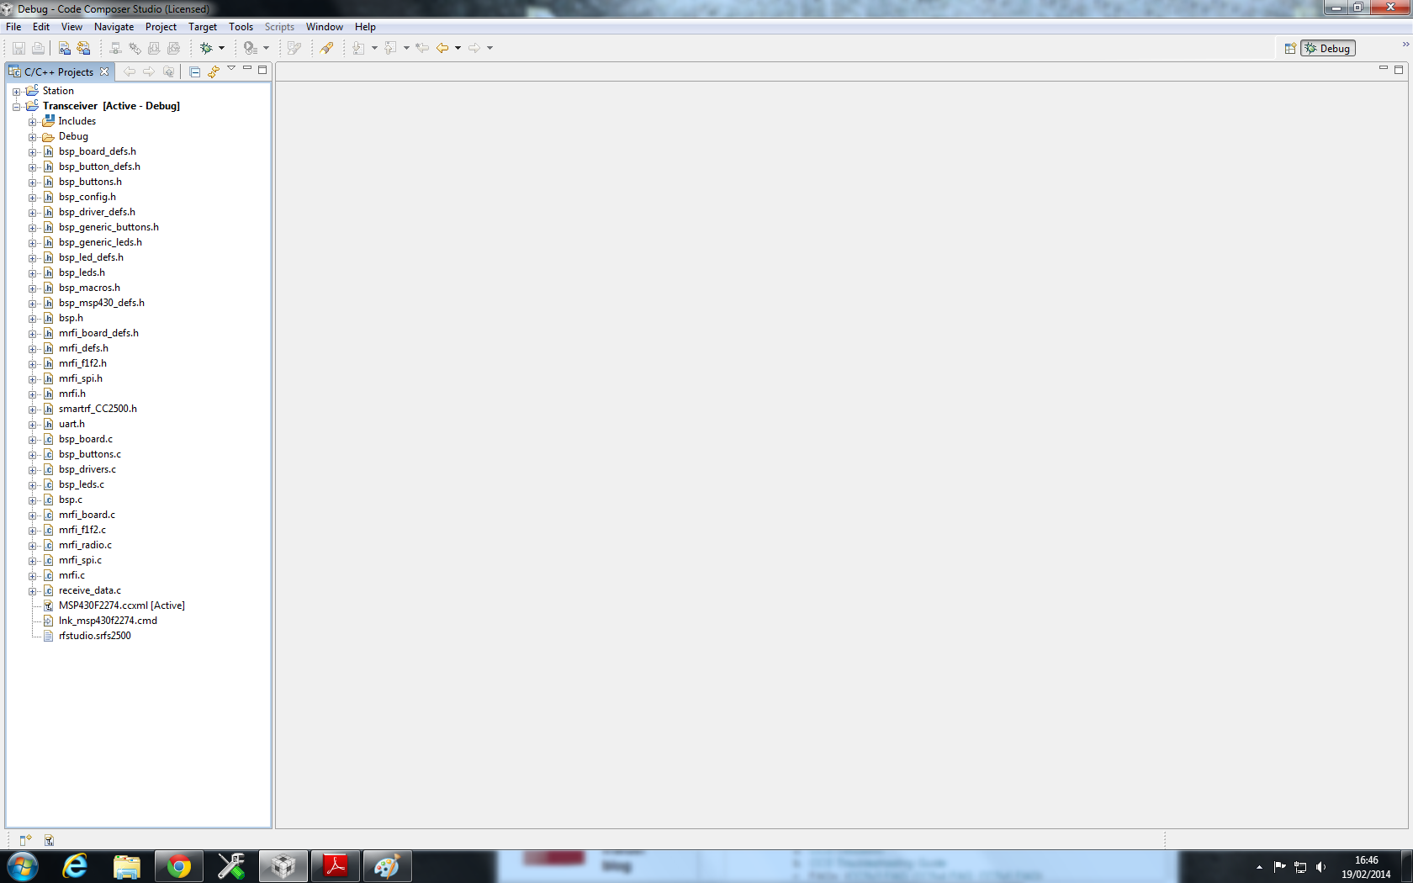Screen dimensions: 1413x883
Task: Maximize the C/C++ Projects view panel
Action: coord(262,70)
